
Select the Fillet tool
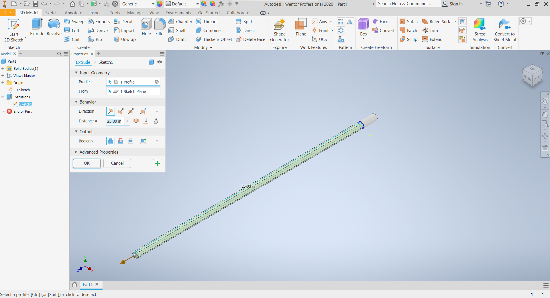(x=160, y=27)
